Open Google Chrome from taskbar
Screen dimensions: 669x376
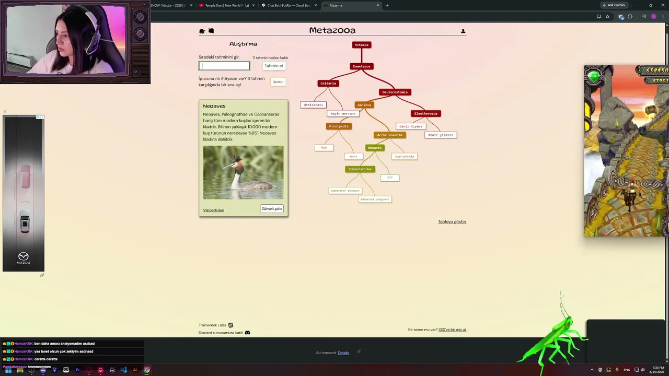[147, 370]
